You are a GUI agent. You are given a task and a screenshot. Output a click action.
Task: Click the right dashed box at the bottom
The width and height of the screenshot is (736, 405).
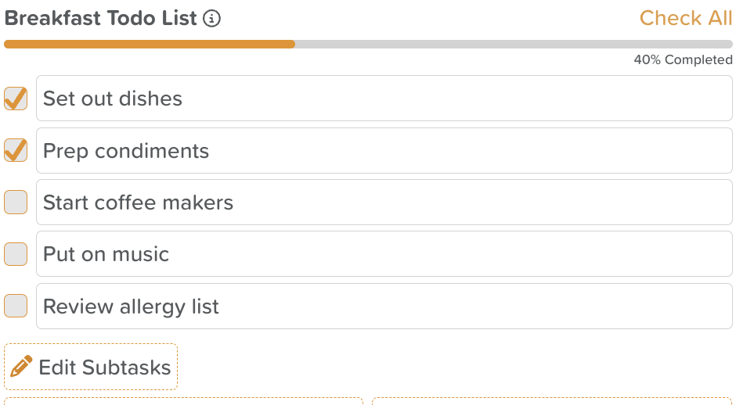(552, 401)
